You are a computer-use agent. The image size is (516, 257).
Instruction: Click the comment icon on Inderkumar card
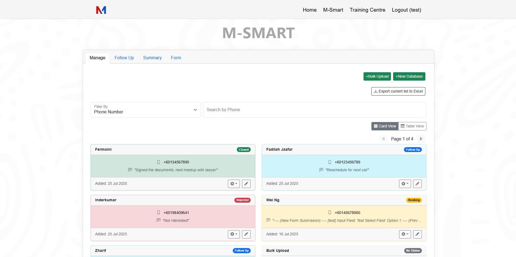[x=158, y=220]
